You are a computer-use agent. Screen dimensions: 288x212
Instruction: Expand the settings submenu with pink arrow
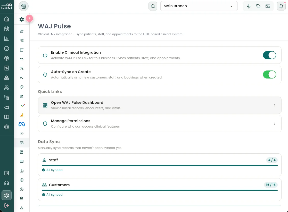(x=29, y=18)
